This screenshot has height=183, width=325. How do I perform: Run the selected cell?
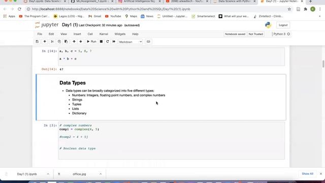pos(91,42)
